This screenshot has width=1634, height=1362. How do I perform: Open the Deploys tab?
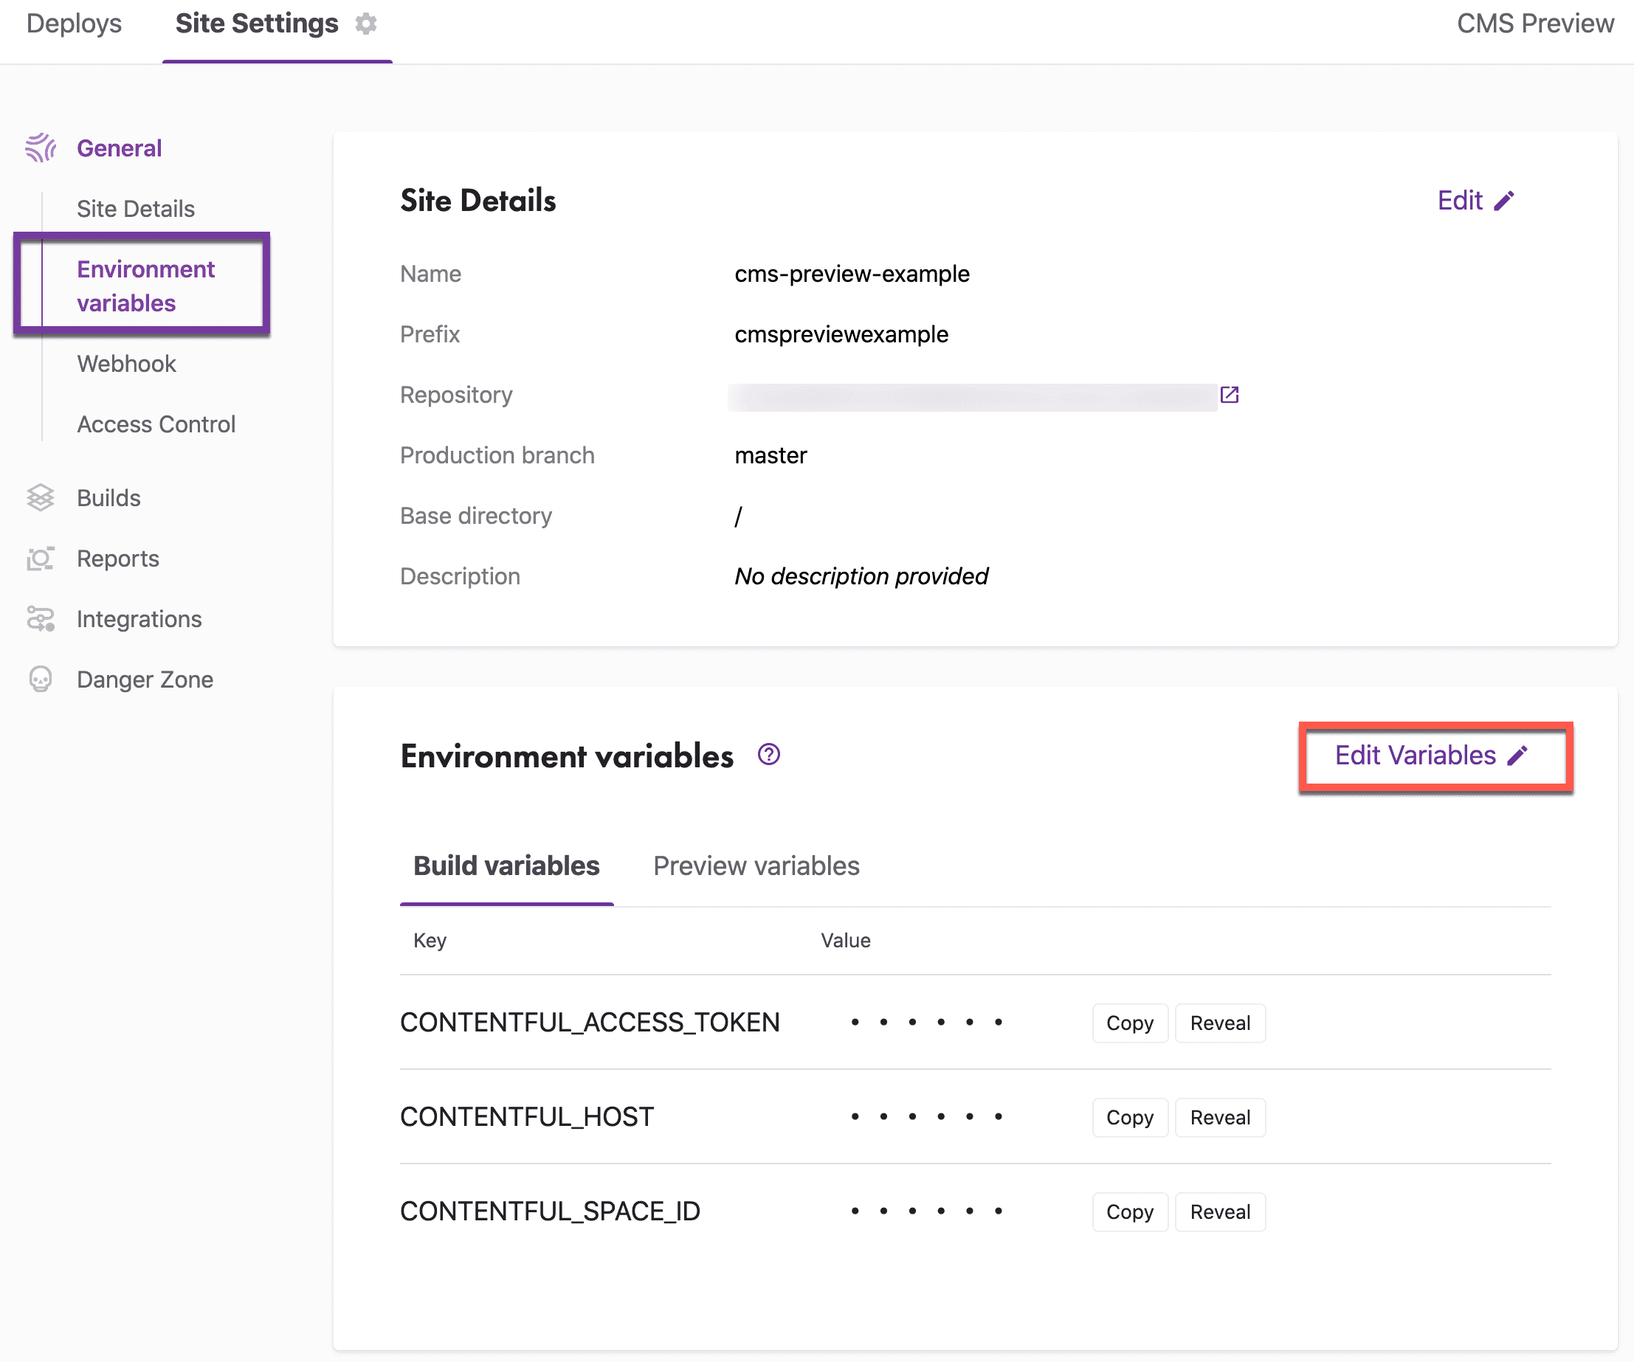(x=74, y=24)
